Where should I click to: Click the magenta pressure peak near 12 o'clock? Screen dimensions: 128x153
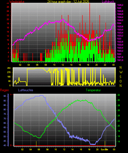pos(63,19)
